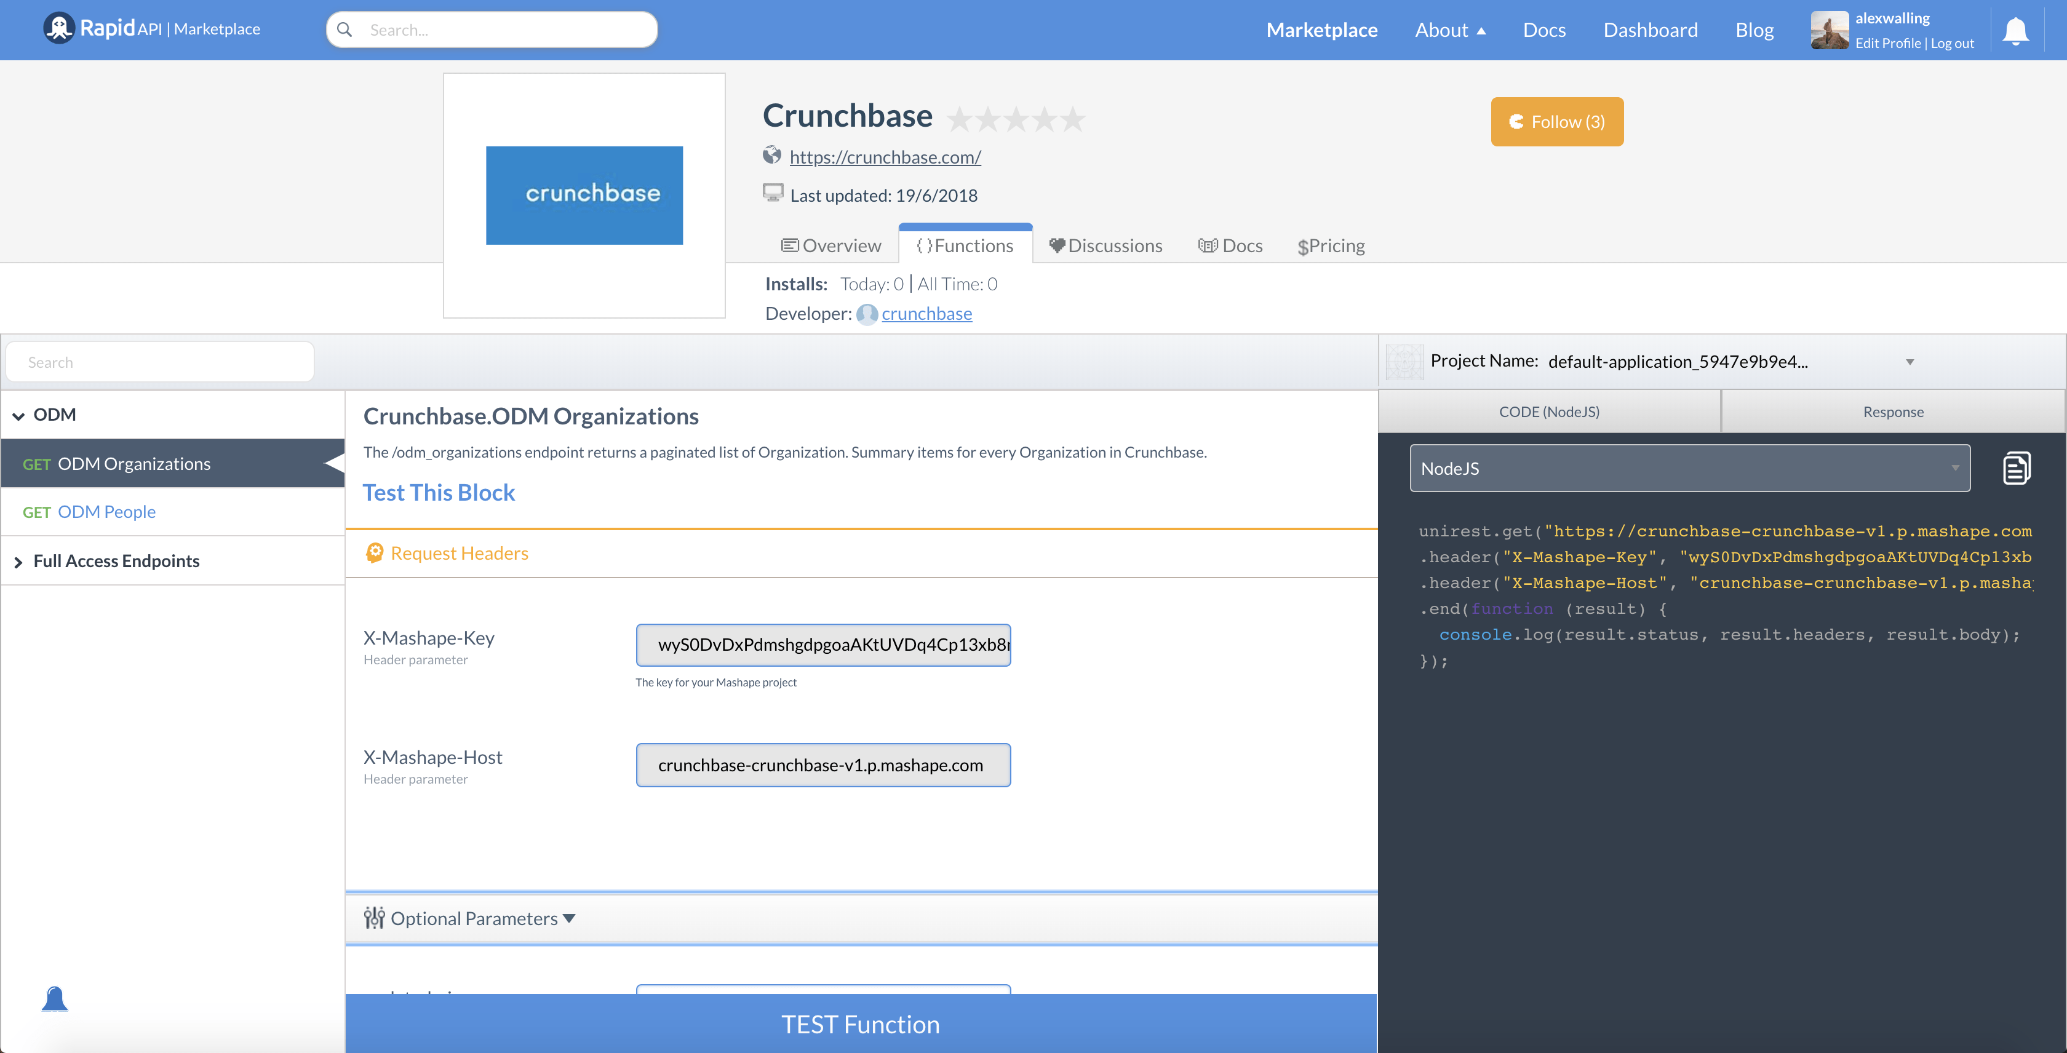Click the X-Mashape-Key input field
The width and height of the screenshot is (2067, 1053).
point(823,645)
